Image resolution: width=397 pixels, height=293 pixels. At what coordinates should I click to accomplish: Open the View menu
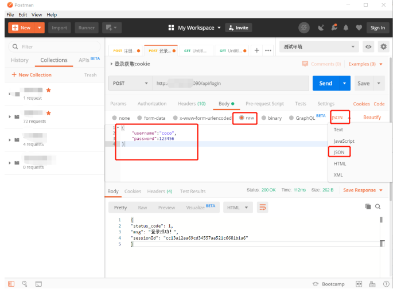(37, 15)
